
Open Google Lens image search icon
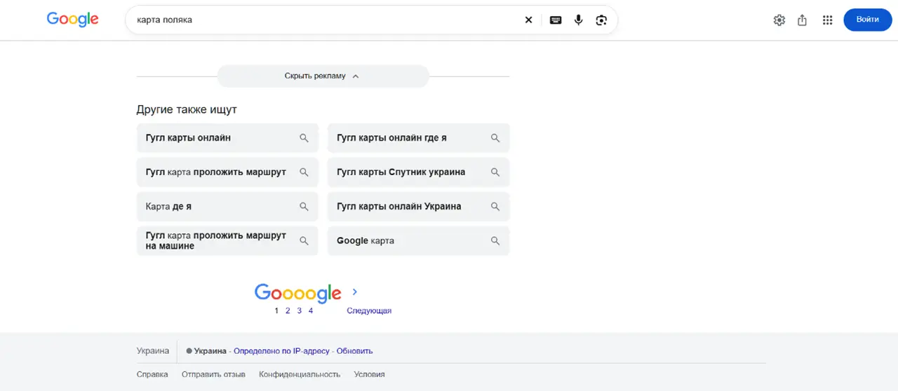pyautogui.click(x=601, y=20)
